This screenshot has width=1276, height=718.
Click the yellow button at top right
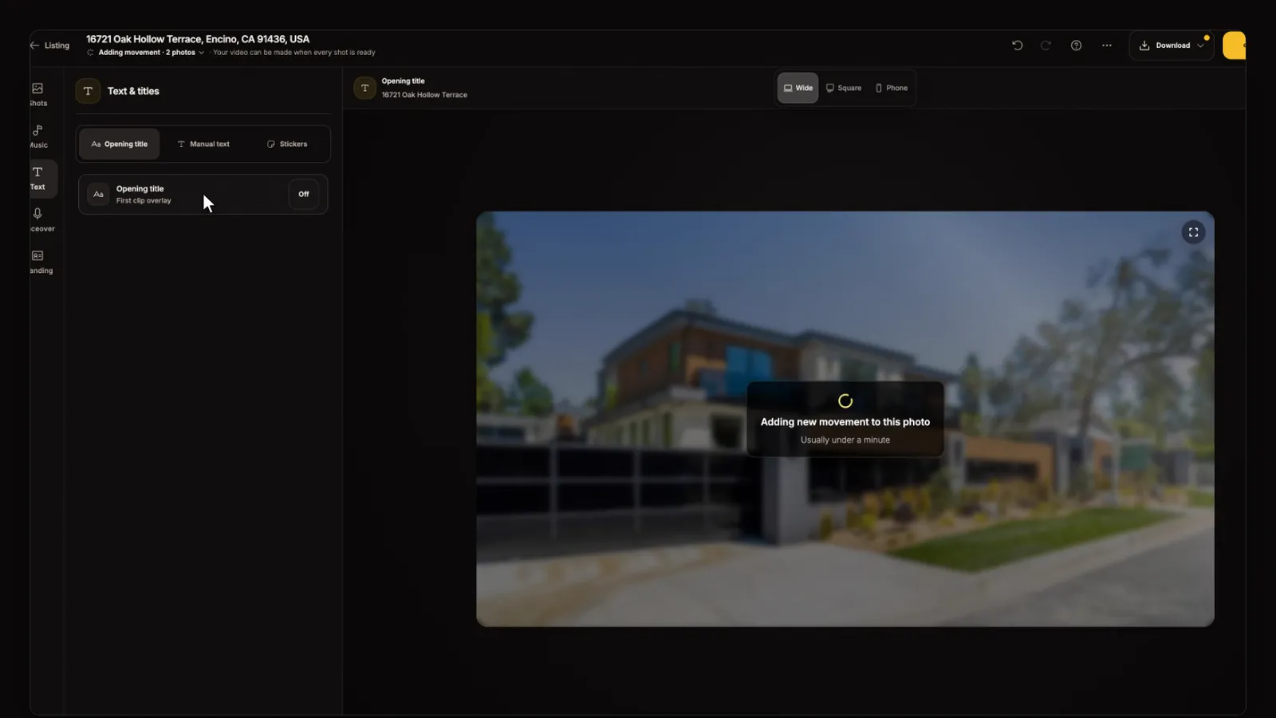tap(1234, 45)
